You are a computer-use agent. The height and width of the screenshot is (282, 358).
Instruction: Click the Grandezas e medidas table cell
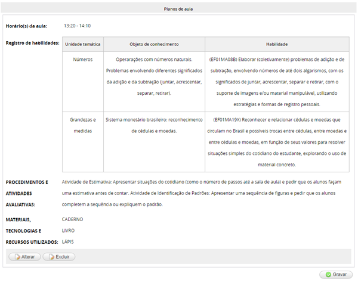83,125
